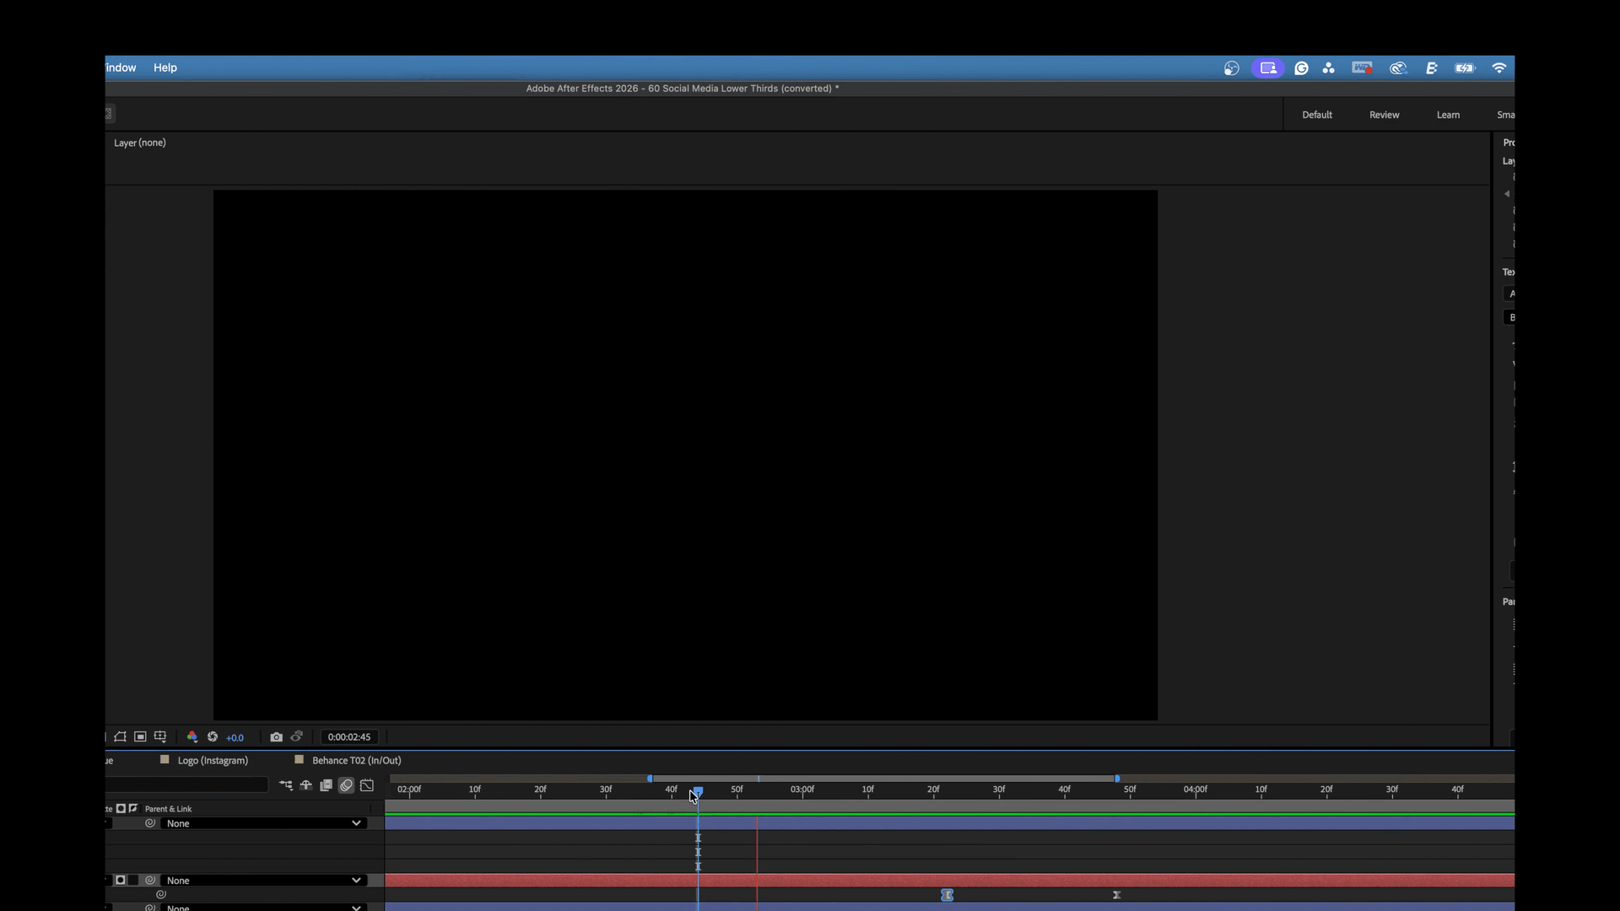Switch to Behance T02 (In/Out) tab
This screenshot has height=911, width=1620.
pos(356,760)
